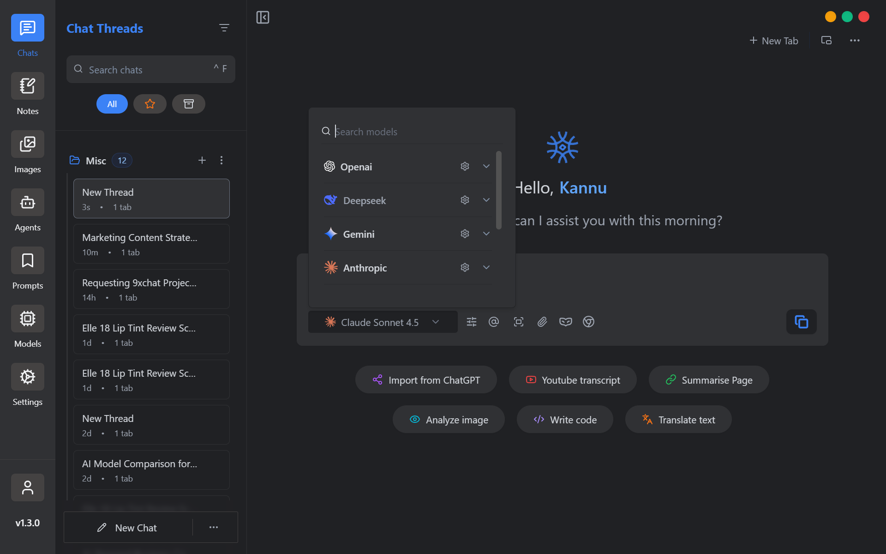Open model parameters sliders icon
The width and height of the screenshot is (886, 554).
click(471, 322)
